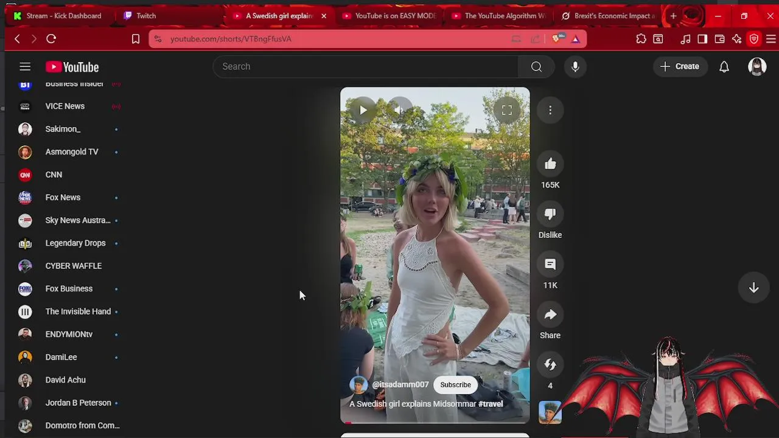The width and height of the screenshot is (779, 438).
Task: Open Leo AI sparkle icon
Action: point(736,39)
